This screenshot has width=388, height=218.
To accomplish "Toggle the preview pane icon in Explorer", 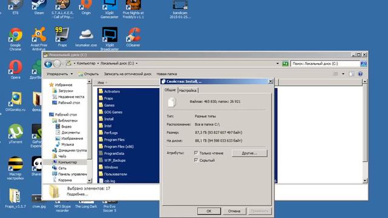I will click(352, 74).
